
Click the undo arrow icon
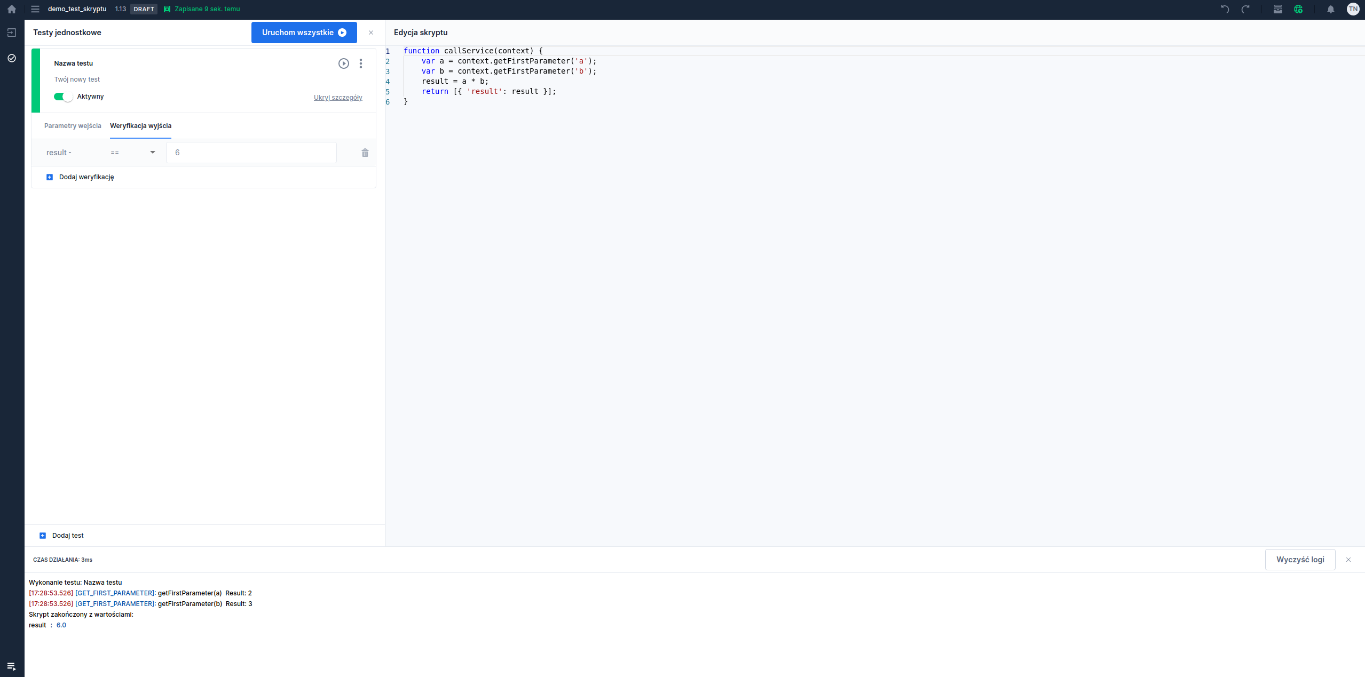click(x=1225, y=9)
